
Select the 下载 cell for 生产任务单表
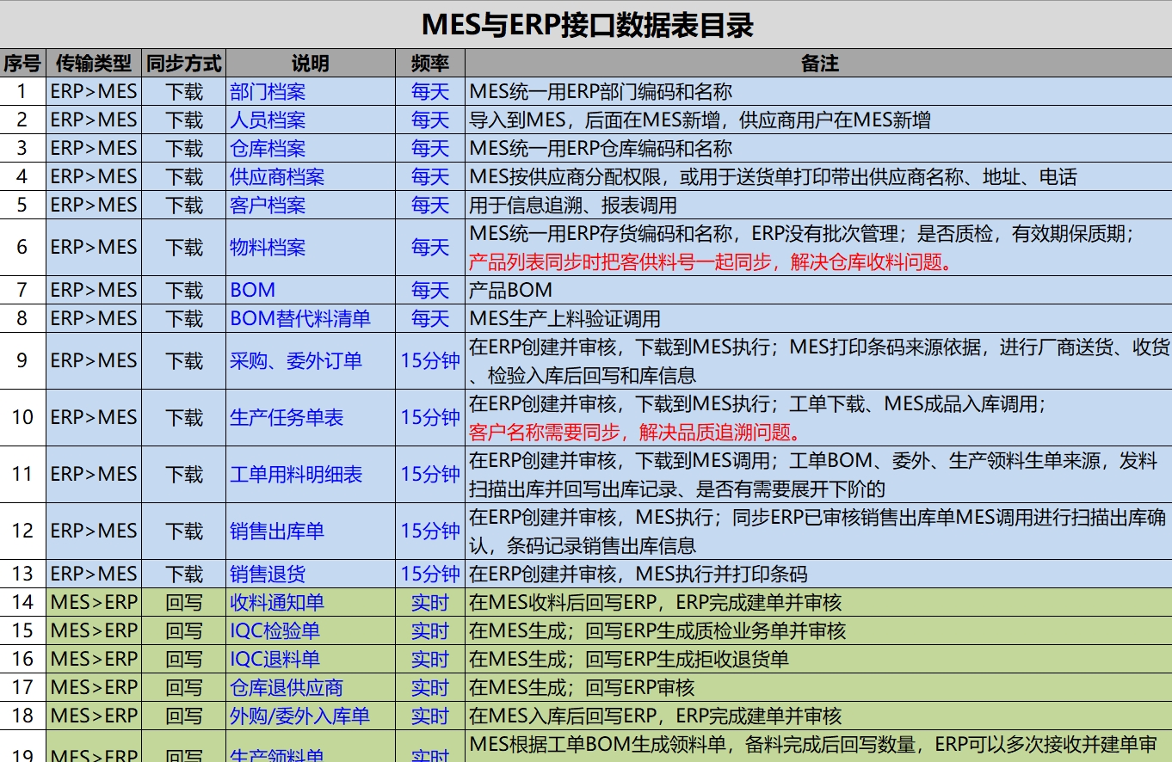point(183,417)
